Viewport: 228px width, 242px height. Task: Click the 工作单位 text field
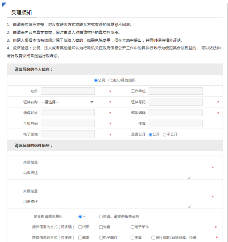[176, 91]
